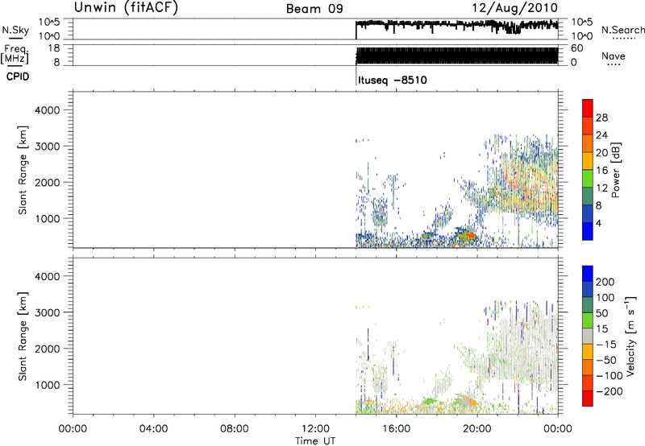Click the '12:00' time axis label
This screenshot has width=645, height=446.
315,429
